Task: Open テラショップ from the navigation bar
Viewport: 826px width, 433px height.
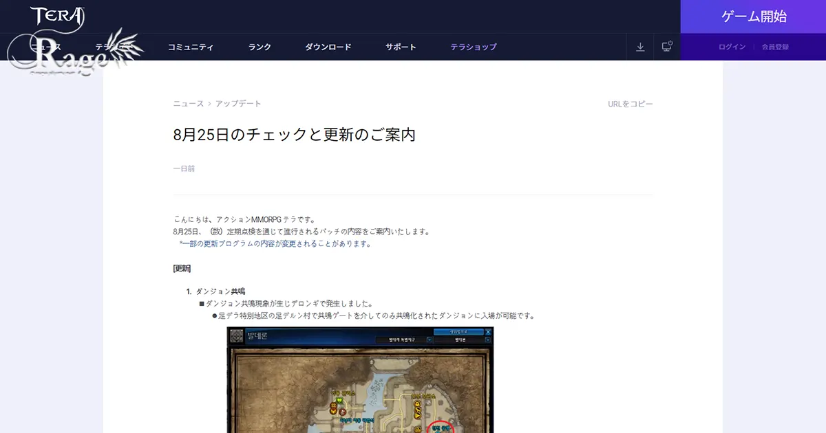Action: [473, 47]
